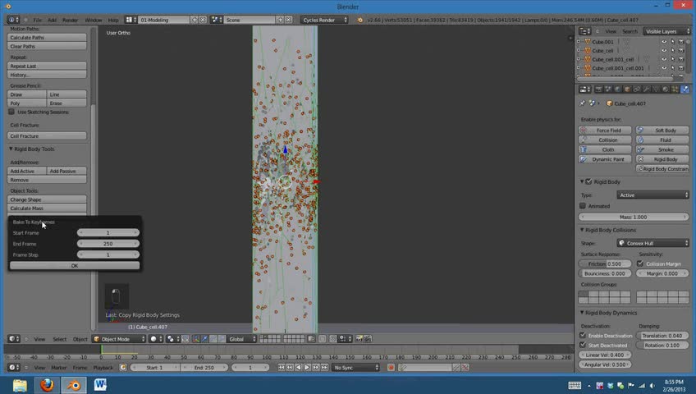
Task: Click the OpenGL render image icon
Action: click(x=359, y=339)
